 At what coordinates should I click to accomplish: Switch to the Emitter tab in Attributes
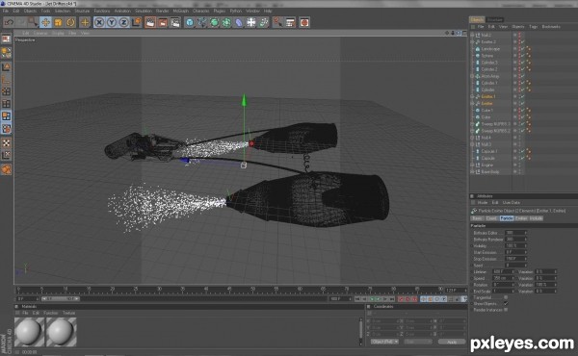(521, 218)
